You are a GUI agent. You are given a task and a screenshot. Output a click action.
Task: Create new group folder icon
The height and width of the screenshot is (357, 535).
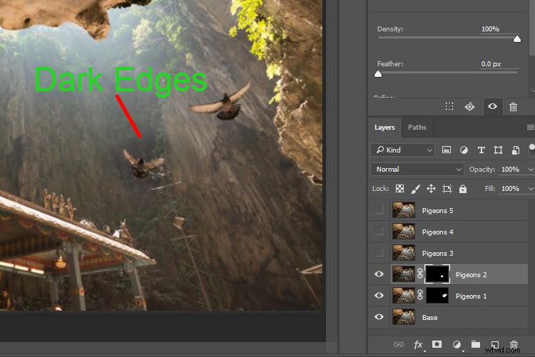[x=476, y=344]
